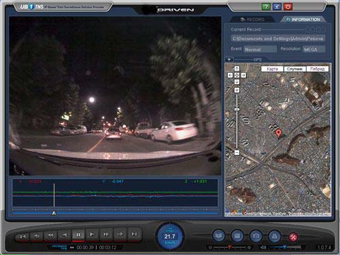Screen dimensions: 340x255
Task: Adjust the volume slider
Action: click(285, 247)
